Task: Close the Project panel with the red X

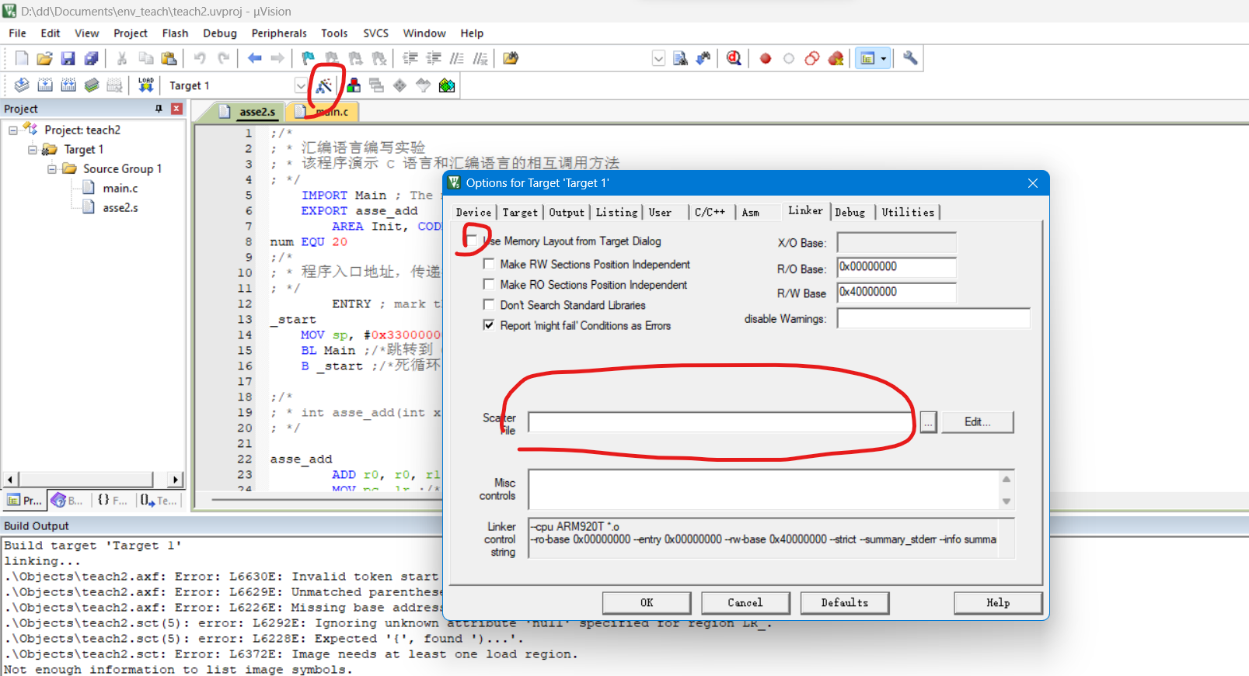Action: coord(176,109)
